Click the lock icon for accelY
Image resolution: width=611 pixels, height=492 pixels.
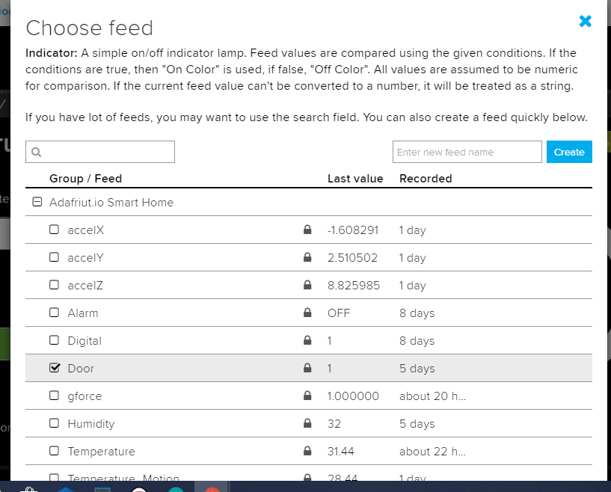307,258
